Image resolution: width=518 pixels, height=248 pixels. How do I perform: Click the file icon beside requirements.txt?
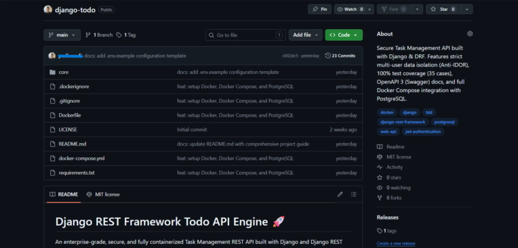click(x=52, y=173)
